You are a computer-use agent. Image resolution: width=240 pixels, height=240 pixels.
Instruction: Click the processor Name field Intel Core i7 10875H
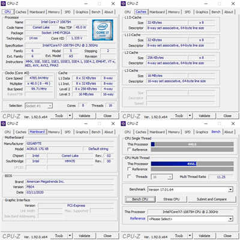tap(56, 22)
